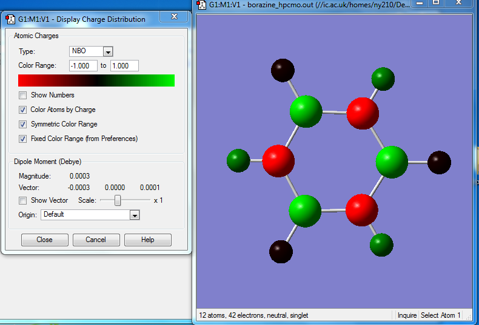Screen dimensions: 479x325
Task: Select the bottom-right dark green hydrogen atom
Action: click(381, 245)
